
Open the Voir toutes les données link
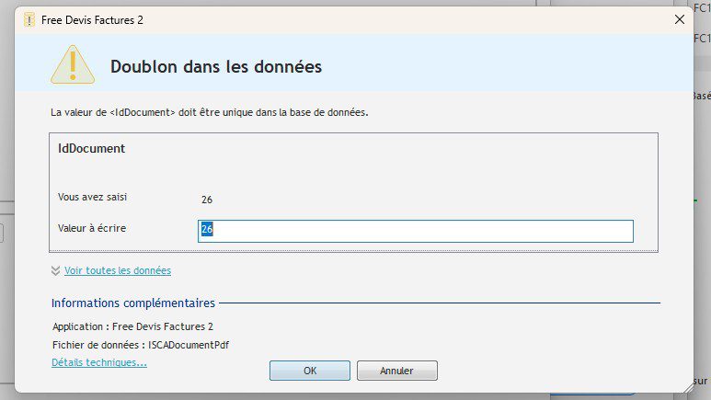pos(117,270)
